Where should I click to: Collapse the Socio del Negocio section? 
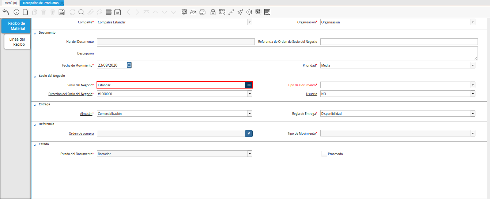point(35,76)
